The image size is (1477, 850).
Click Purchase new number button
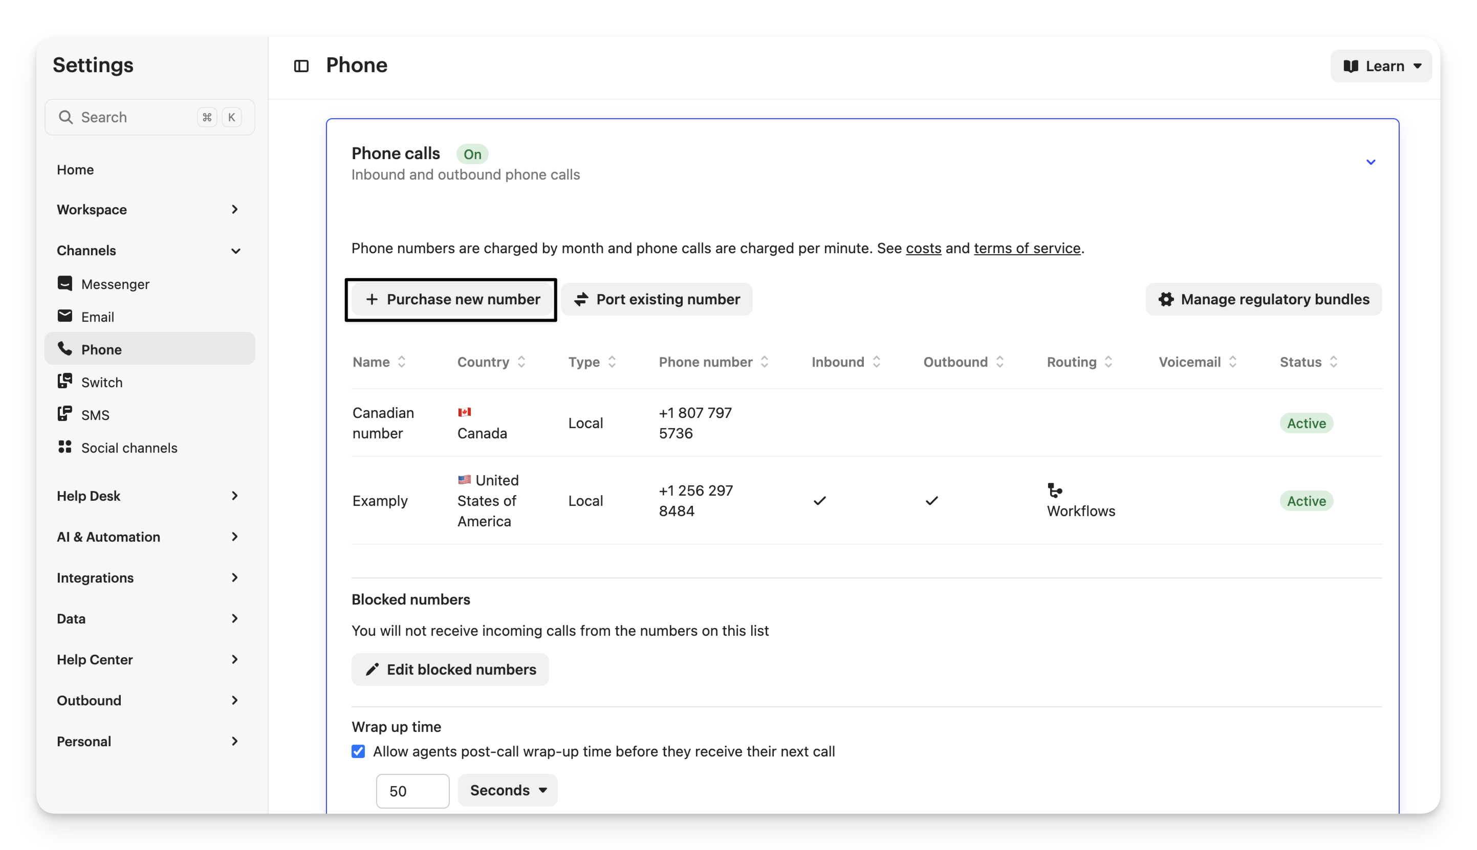[452, 300]
